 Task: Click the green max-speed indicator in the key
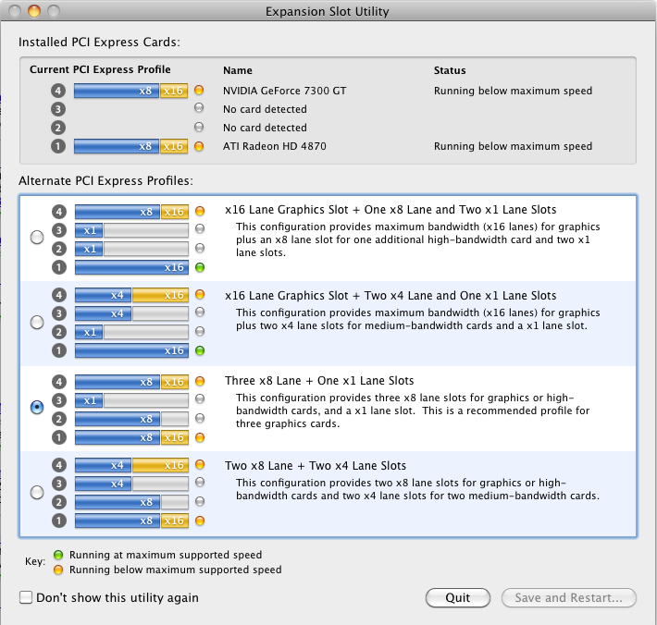coord(58,555)
